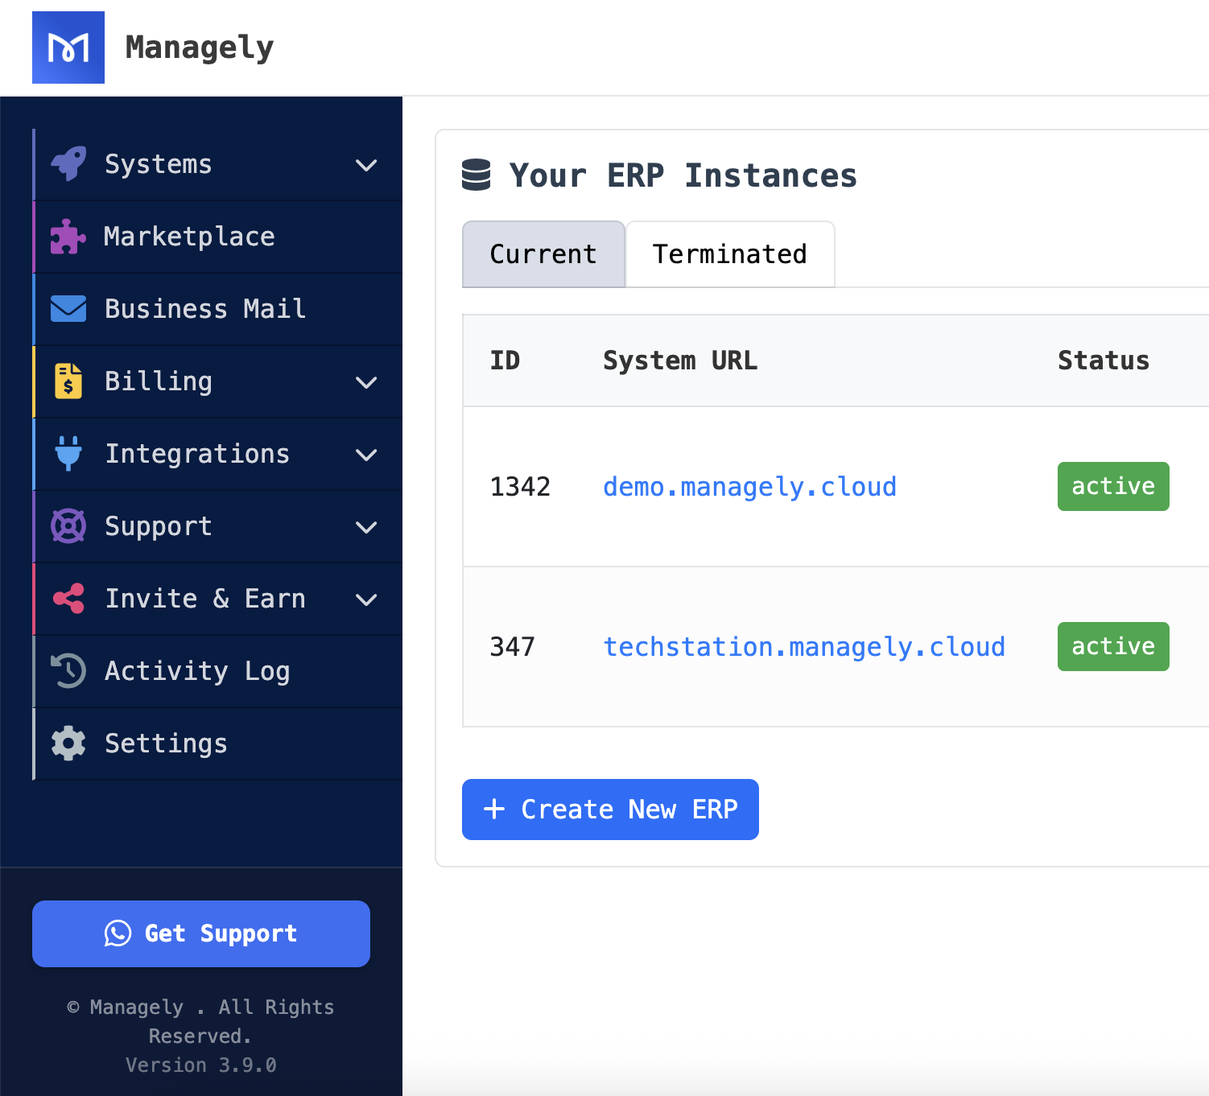
Task: Expand the Invite & Earn section
Action: click(x=367, y=600)
